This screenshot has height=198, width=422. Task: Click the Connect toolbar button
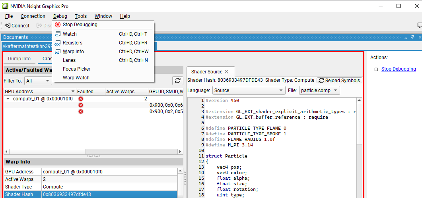17,25
